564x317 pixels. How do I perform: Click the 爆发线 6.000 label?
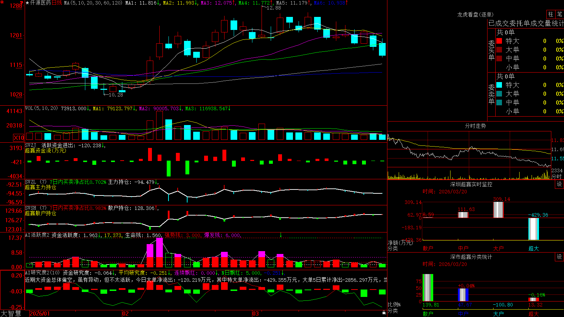223,235
